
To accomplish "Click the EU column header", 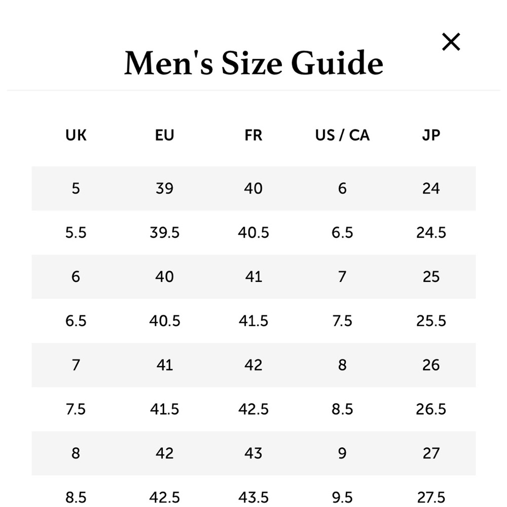I will [165, 135].
